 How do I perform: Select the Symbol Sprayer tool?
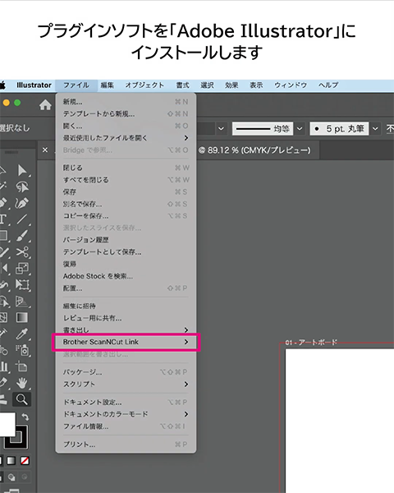(22, 350)
